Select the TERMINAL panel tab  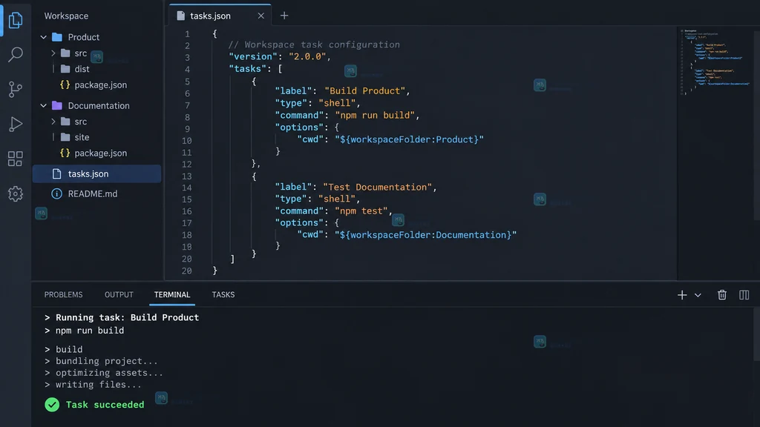[172, 295]
